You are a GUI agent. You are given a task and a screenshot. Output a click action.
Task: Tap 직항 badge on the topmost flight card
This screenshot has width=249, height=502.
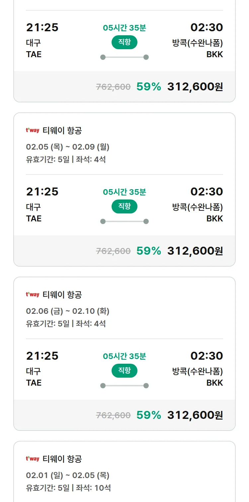124,42
